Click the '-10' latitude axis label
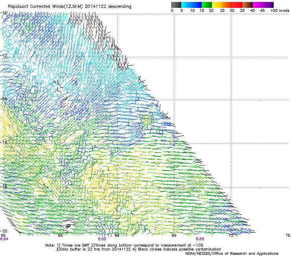This screenshot has height=256, width=291. click(4, 13)
